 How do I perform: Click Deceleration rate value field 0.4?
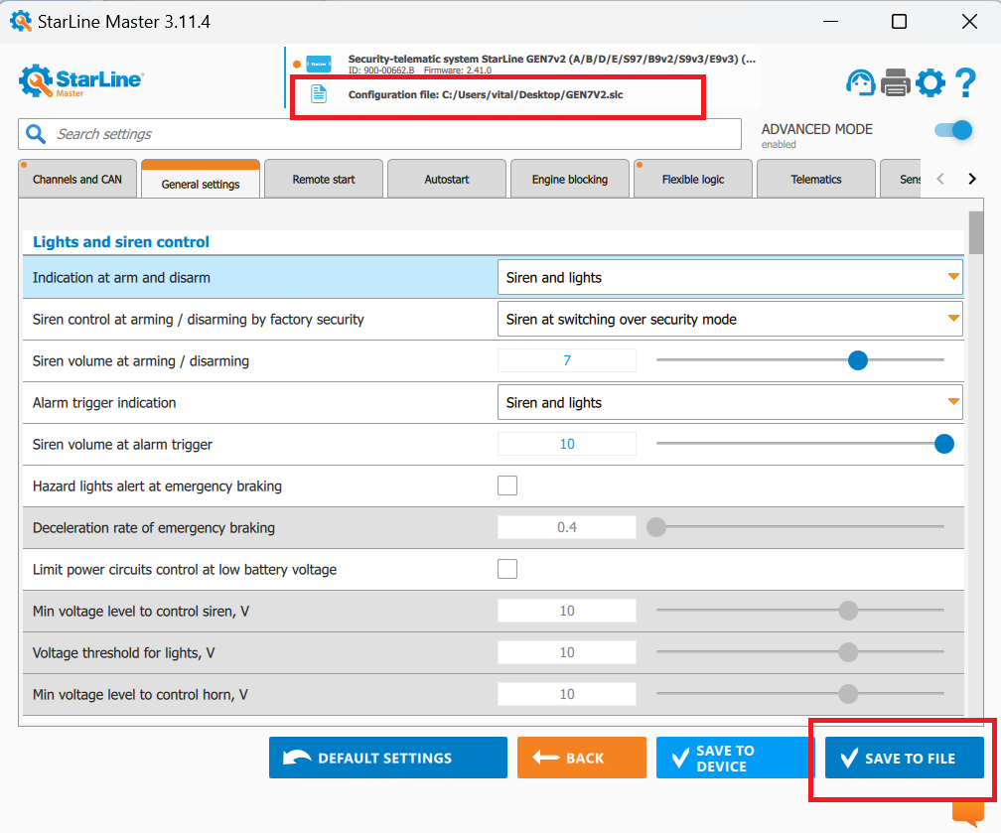coord(567,526)
